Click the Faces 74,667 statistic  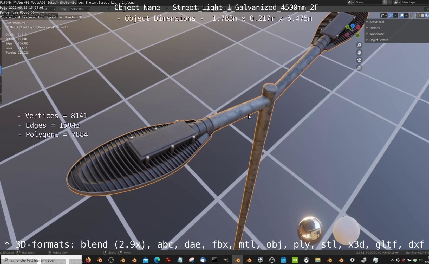[16, 48]
